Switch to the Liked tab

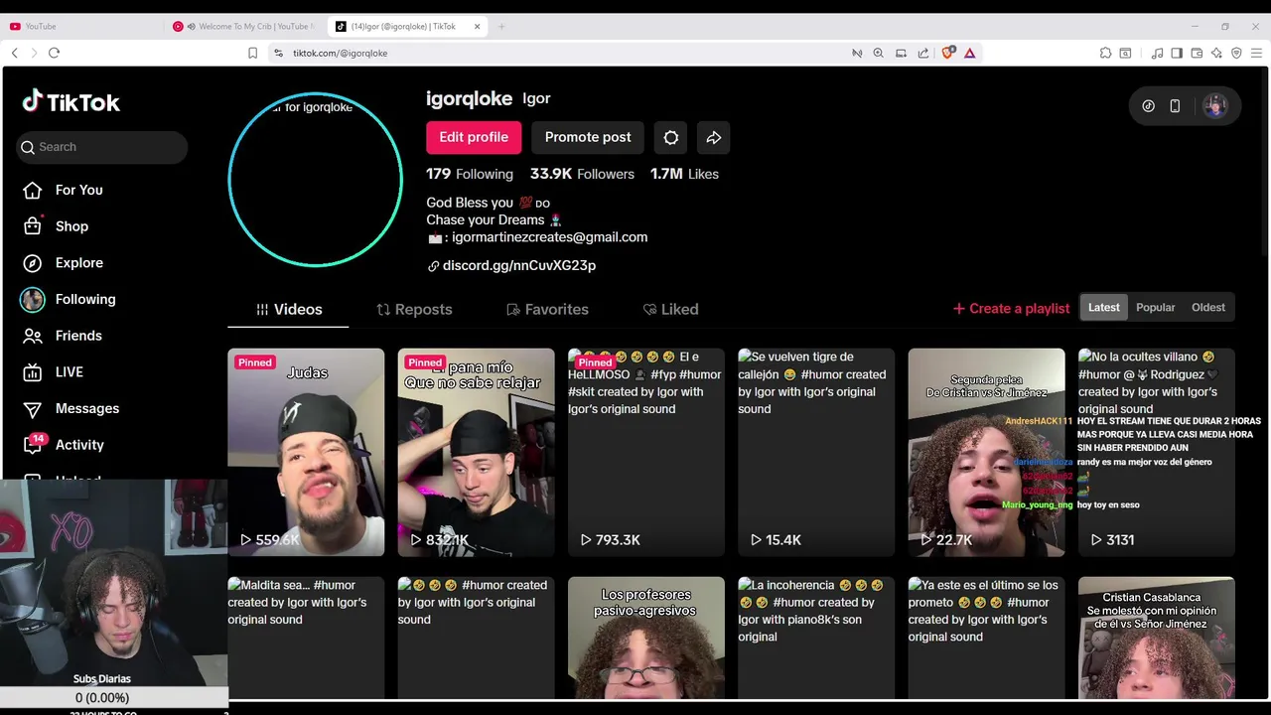coord(670,309)
